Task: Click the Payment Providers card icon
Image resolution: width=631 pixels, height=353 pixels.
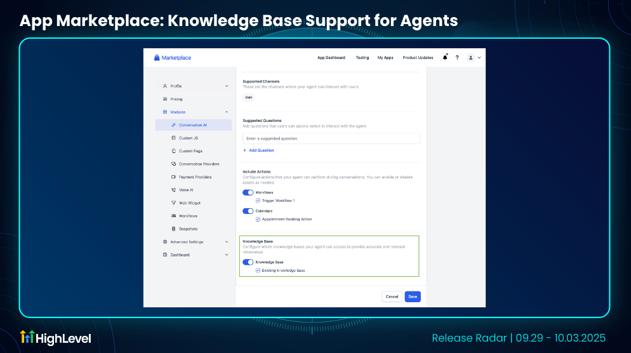Action: point(174,176)
